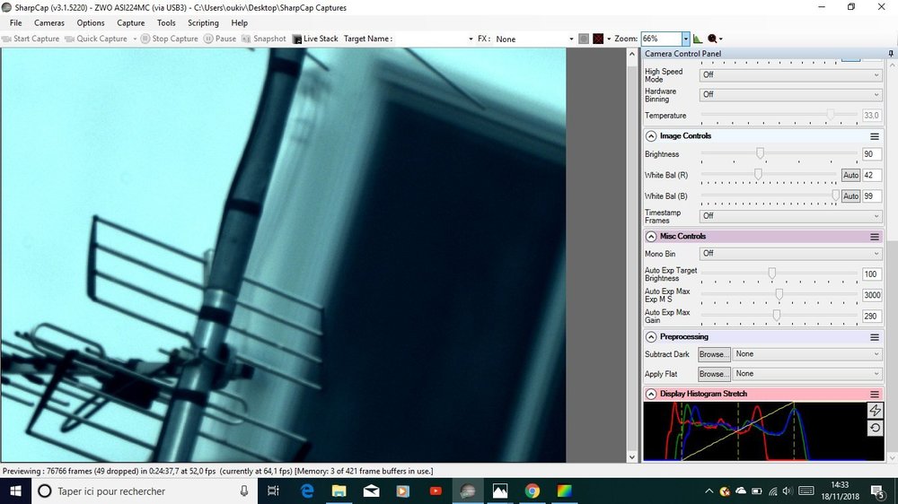
Task: Click the Auto Exp Max Exp slider handle
Action: (x=779, y=294)
